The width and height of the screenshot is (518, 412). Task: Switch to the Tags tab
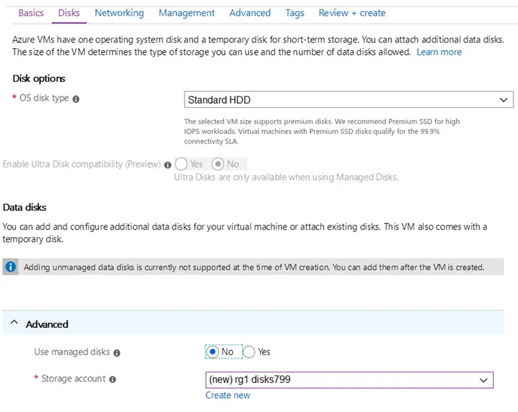294,13
